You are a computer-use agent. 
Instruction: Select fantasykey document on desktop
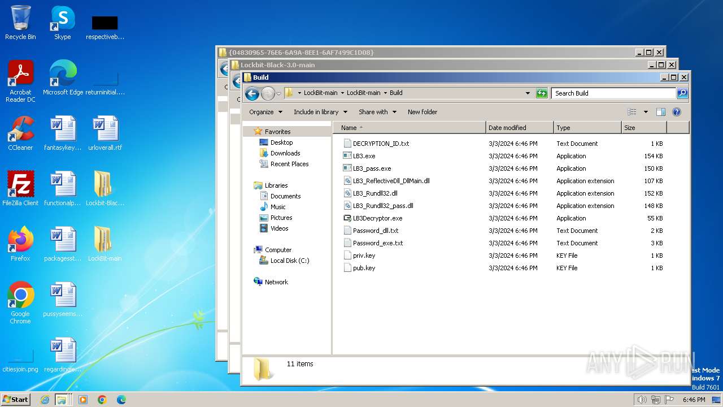(x=63, y=133)
